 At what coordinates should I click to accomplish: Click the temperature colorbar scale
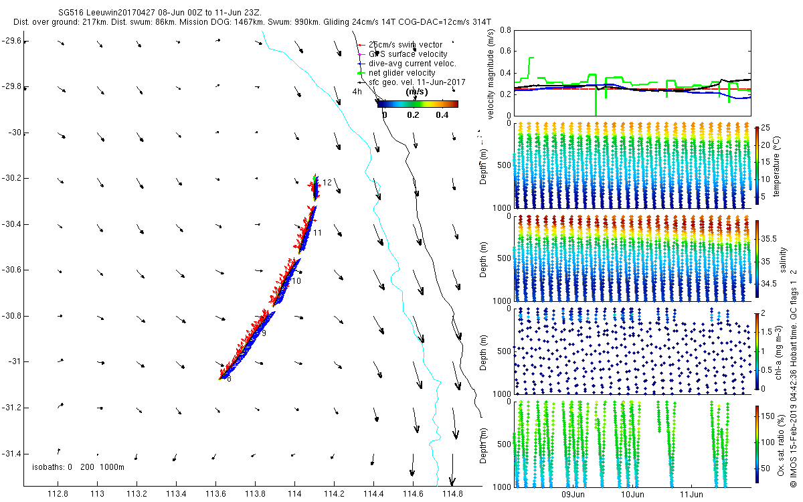pos(757,165)
